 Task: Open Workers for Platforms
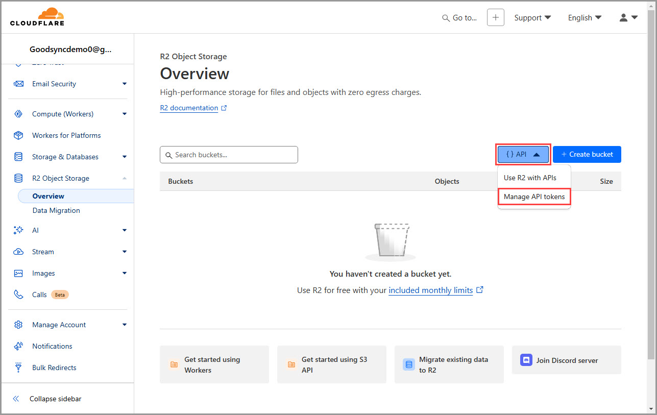[66, 135]
